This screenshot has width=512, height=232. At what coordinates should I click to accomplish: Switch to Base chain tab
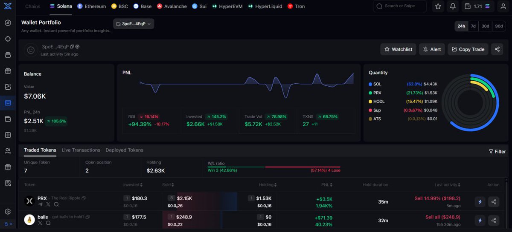coord(142,6)
